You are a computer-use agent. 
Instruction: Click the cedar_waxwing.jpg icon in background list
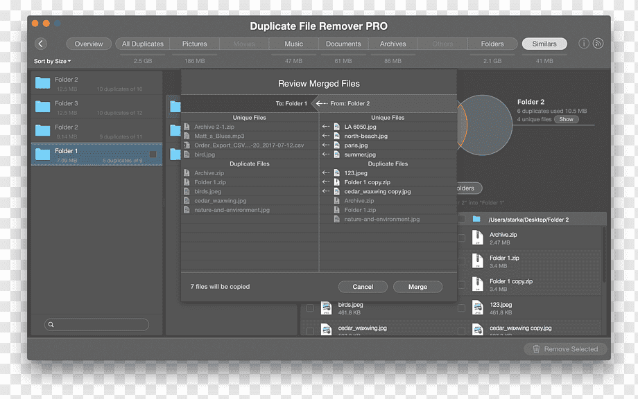pyautogui.click(x=326, y=330)
